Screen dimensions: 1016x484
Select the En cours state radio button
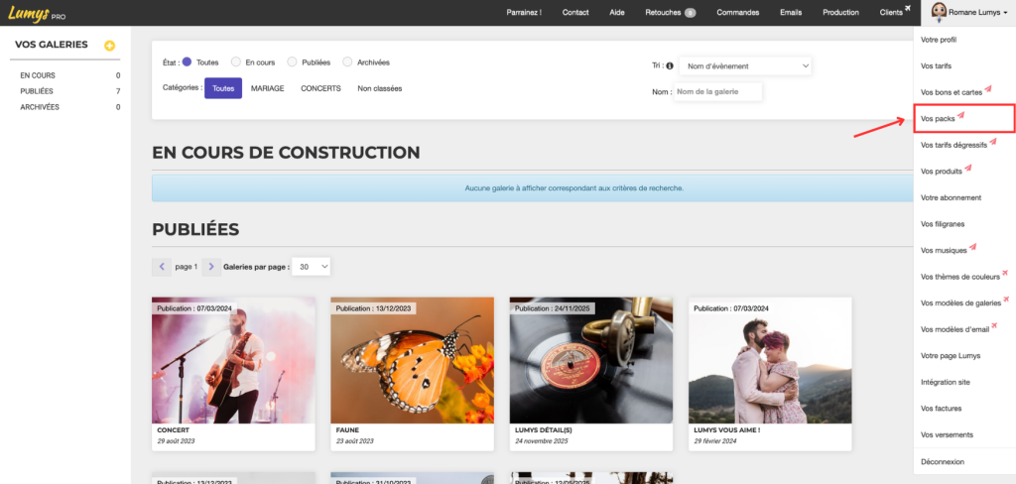point(236,62)
